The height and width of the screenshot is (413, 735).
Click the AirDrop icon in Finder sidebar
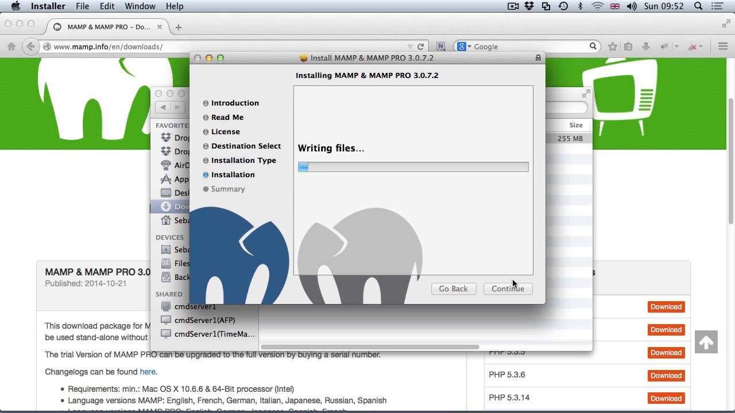(166, 165)
